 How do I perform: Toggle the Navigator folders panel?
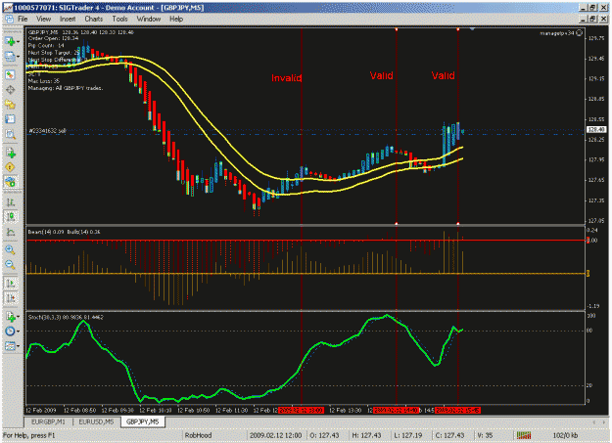[x=10, y=105]
